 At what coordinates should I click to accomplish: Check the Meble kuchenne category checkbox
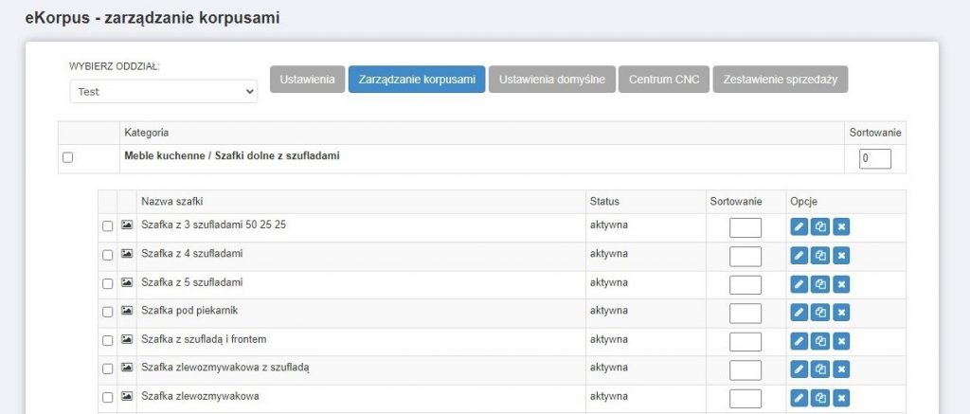[x=67, y=157]
